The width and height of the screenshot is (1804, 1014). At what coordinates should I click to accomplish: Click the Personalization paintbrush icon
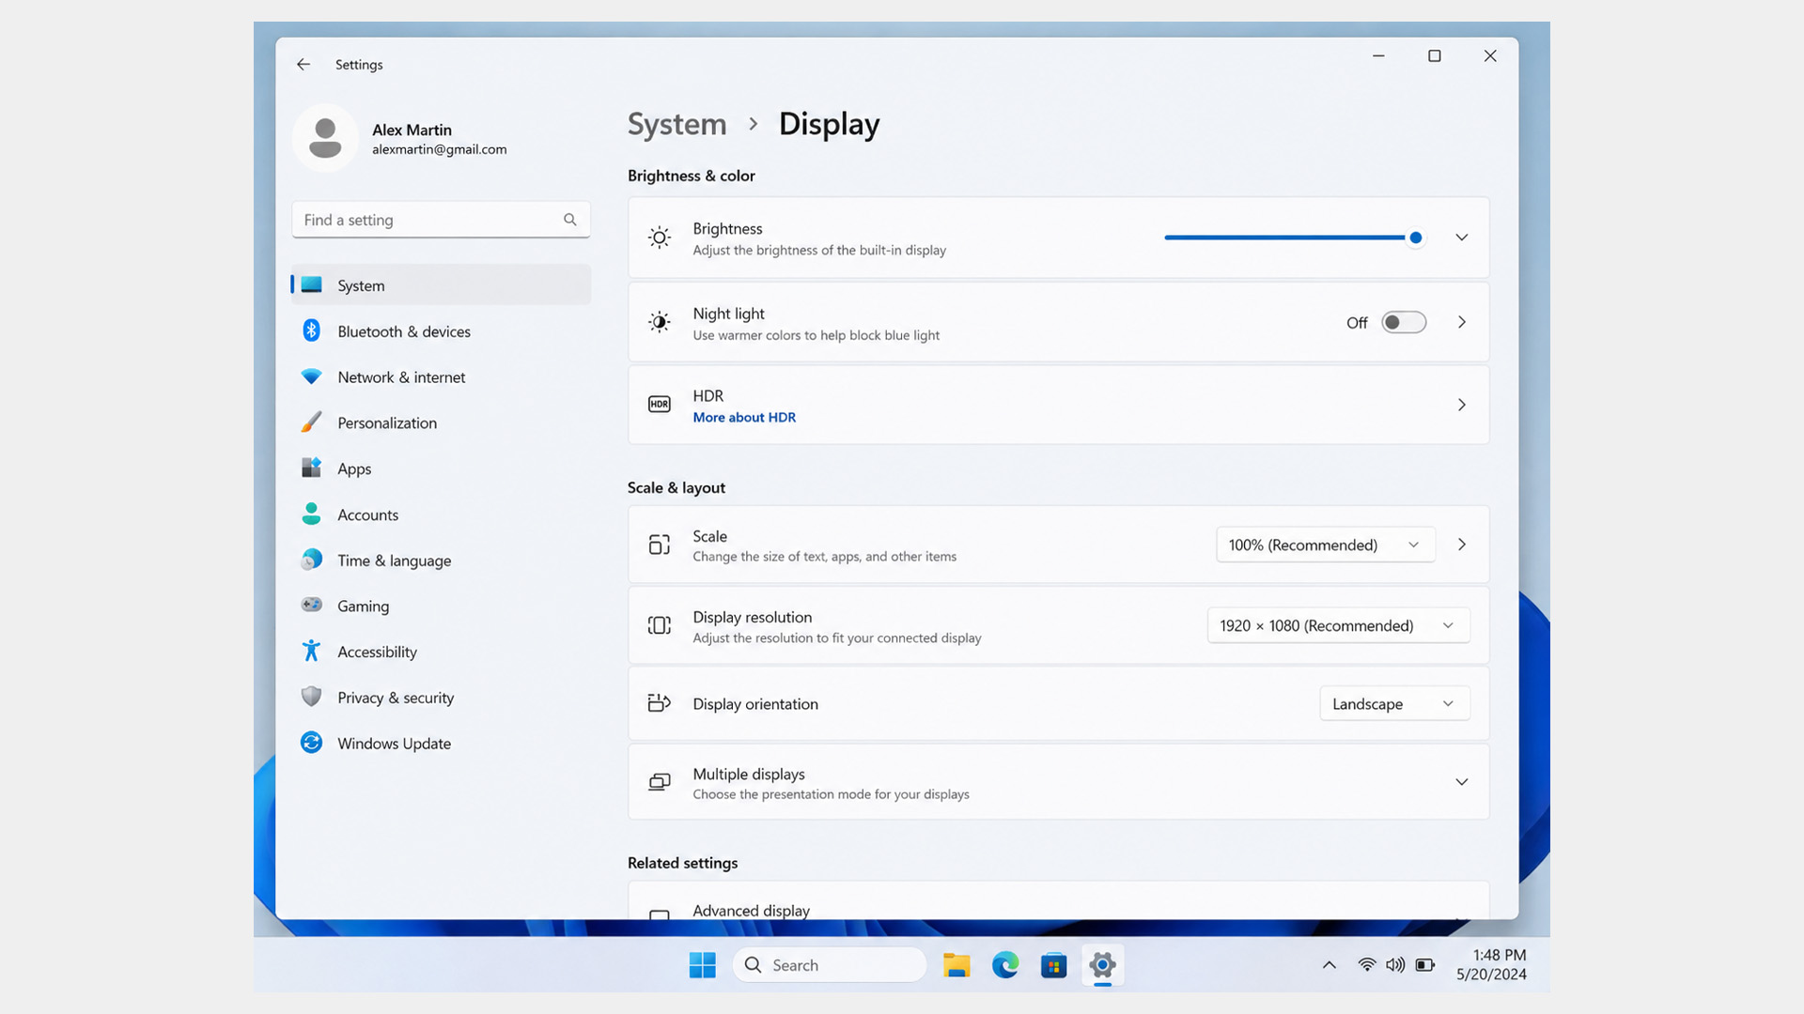(x=312, y=422)
